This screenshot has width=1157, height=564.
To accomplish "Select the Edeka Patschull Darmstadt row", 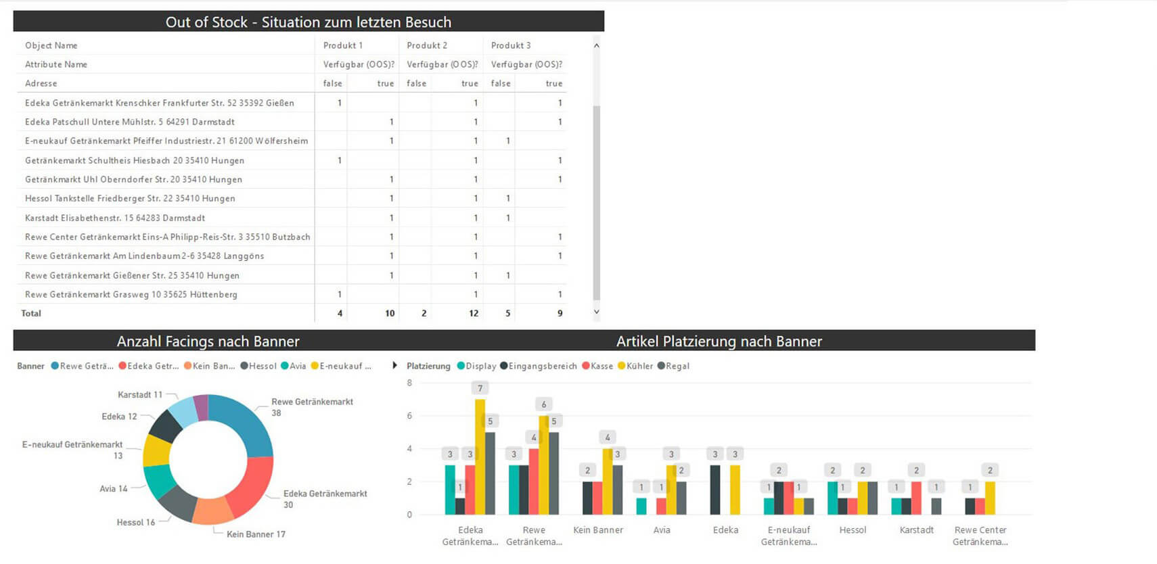I will [x=291, y=122].
